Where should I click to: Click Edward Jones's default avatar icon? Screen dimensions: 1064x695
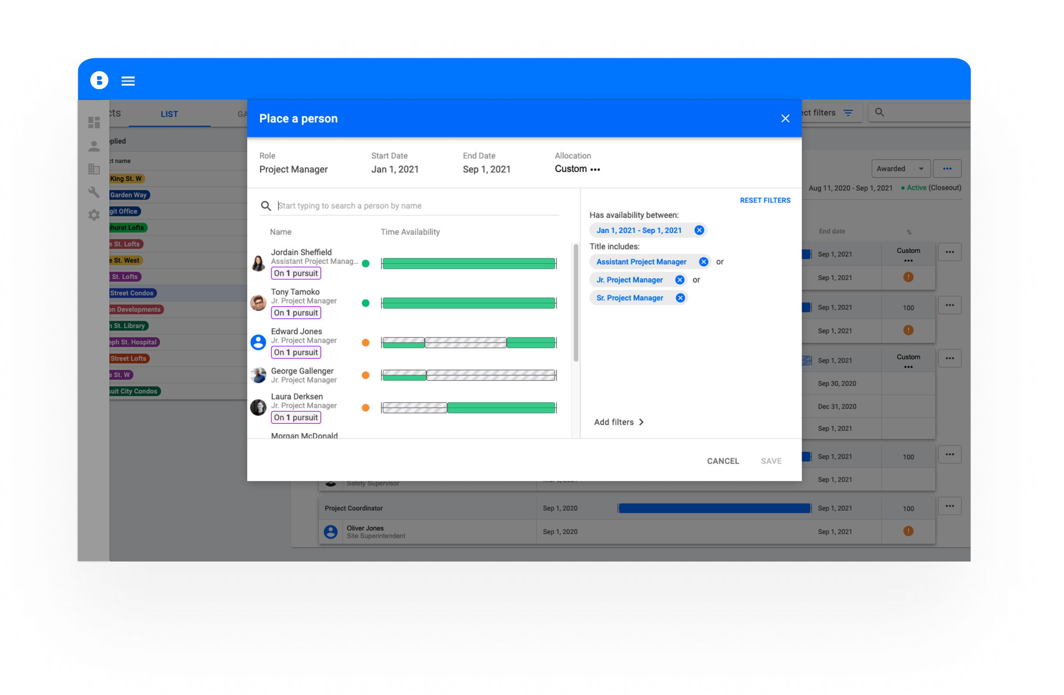pos(259,342)
